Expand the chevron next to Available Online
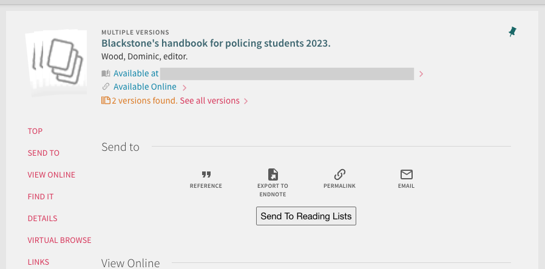Viewport: 545px width, 269px height. tap(184, 87)
